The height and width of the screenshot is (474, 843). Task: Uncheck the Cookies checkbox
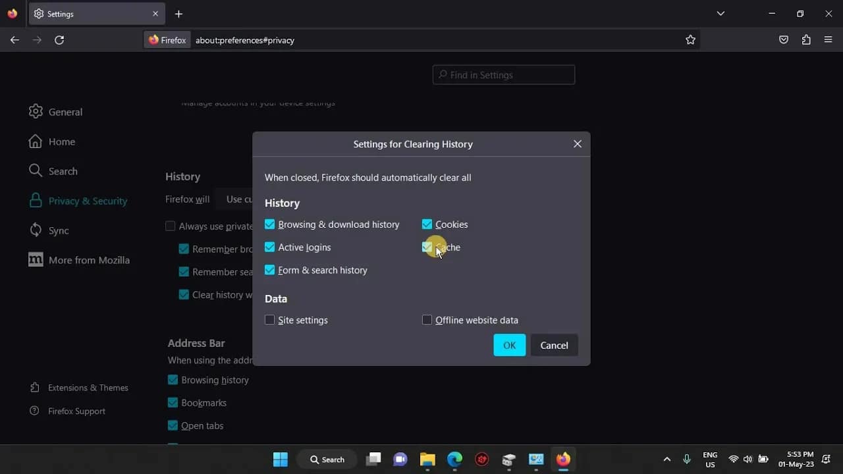tap(427, 224)
